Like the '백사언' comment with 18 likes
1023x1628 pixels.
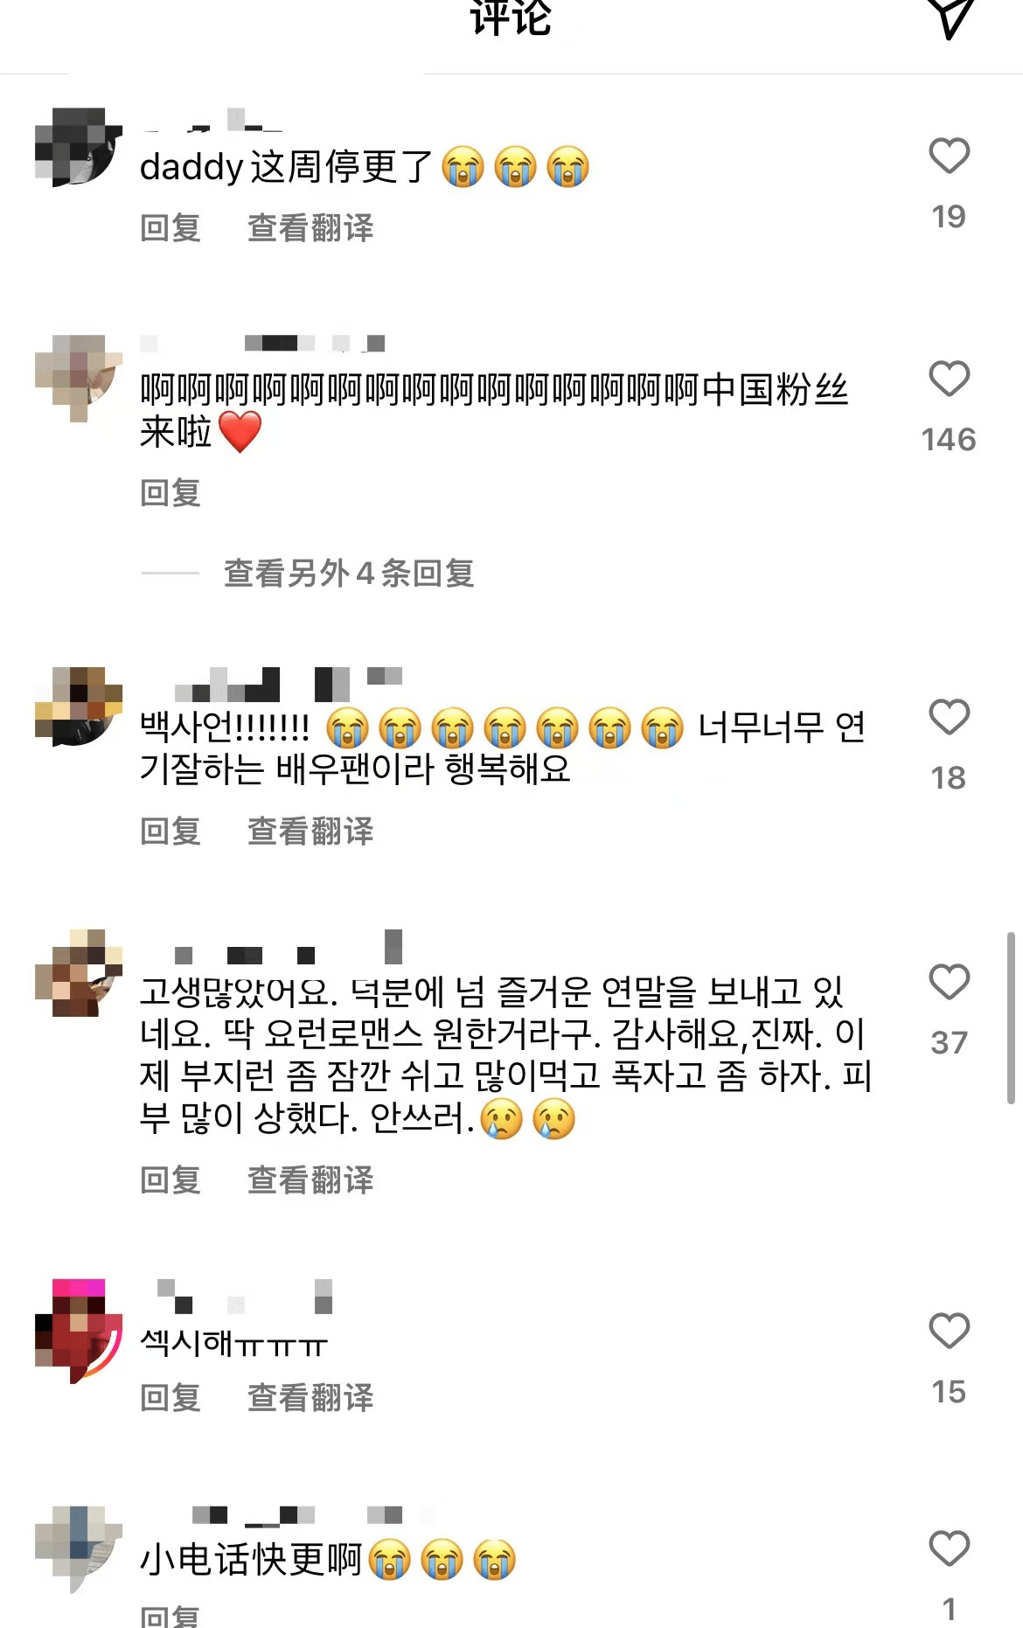(x=949, y=718)
